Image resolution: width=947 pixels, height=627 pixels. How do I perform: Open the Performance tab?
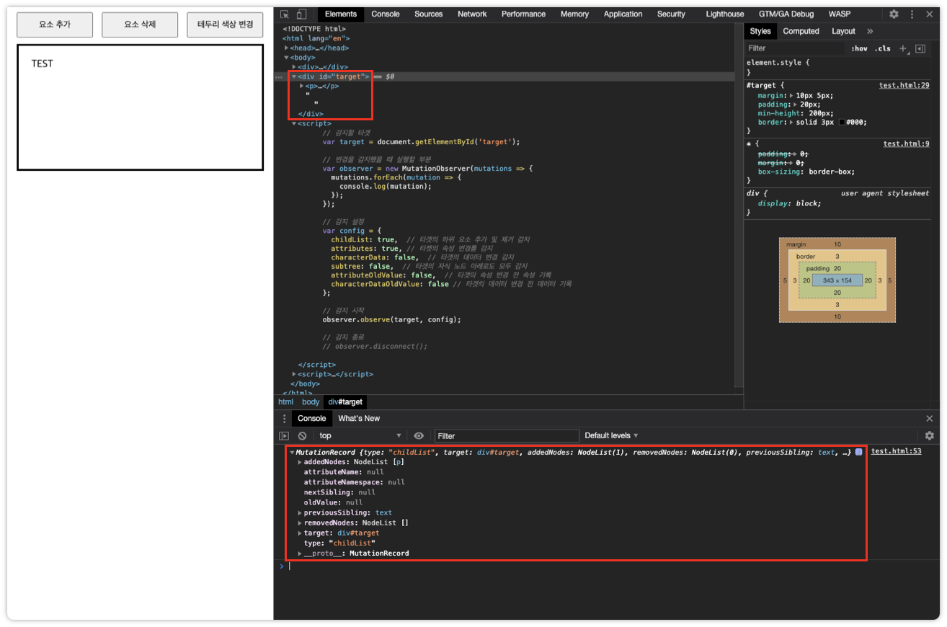click(x=523, y=14)
